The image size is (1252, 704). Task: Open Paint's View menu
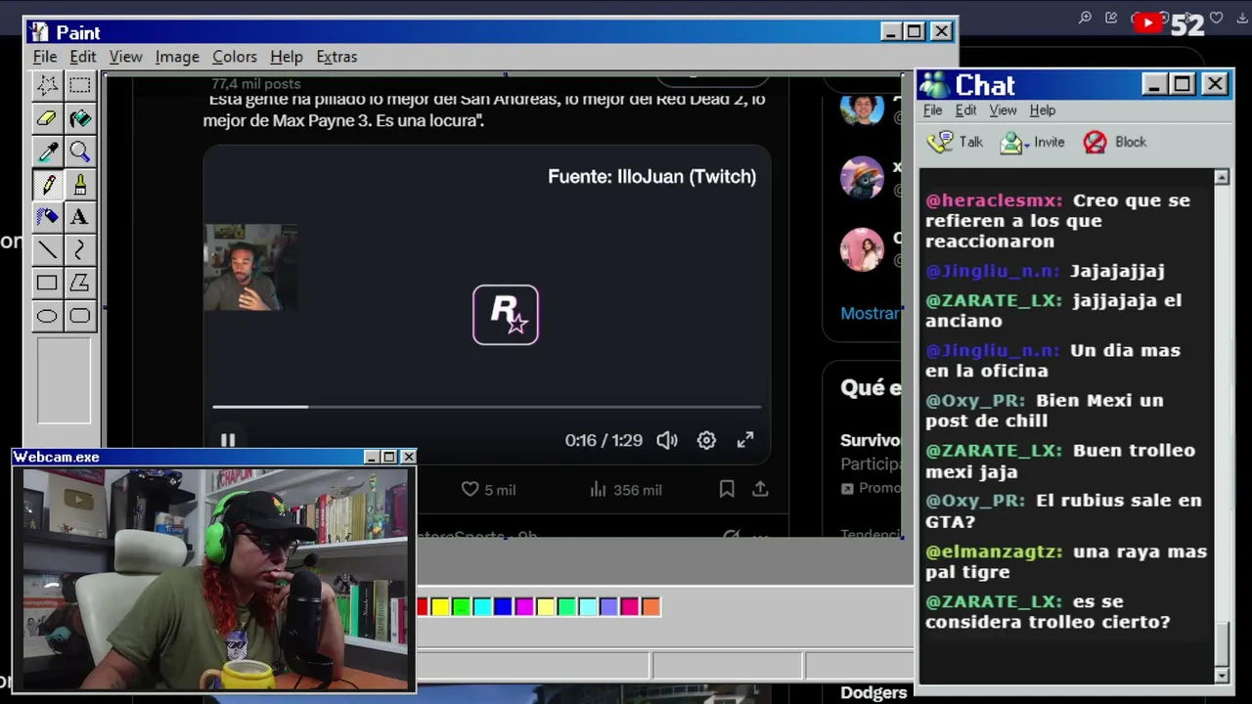tap(126, 57)
